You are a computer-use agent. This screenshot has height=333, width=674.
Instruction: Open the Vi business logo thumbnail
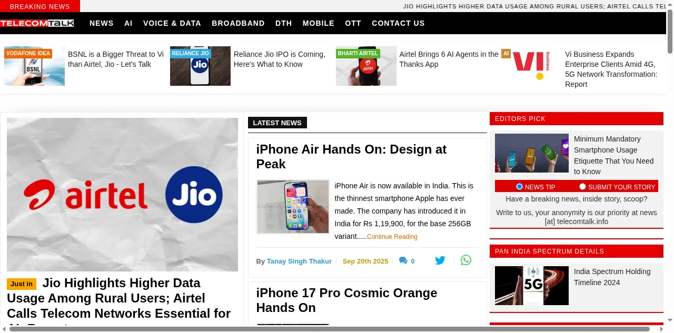pyautogui.click(x=532, y=66)
